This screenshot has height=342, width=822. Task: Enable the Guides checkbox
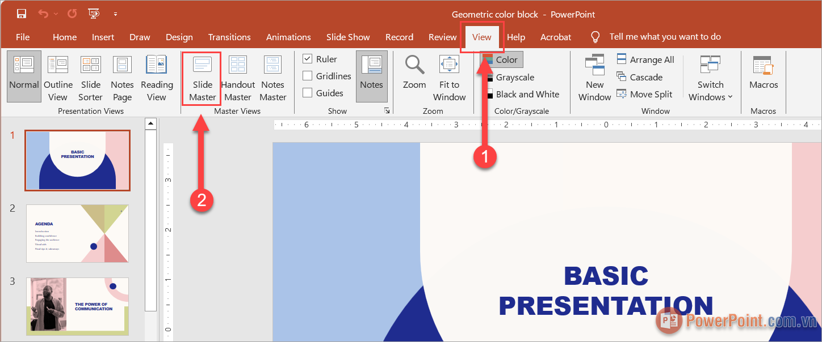pyautogui.click(x=308, y=93)
